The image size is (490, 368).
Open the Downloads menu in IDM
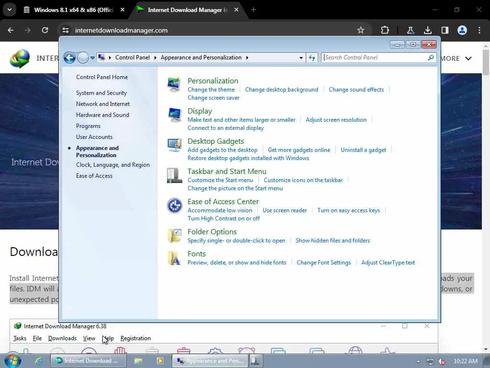tap(62, 338)
